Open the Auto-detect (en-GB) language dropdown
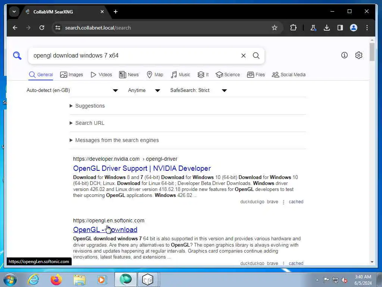The height and width of the screenshot is (287, 382). coord(72,90)
